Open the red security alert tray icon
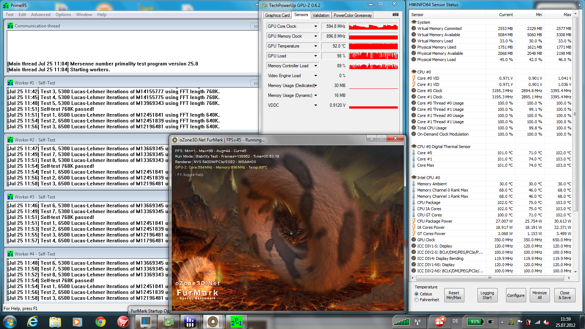This screenshot has width=585, height=329. click(x=440, y=321)
